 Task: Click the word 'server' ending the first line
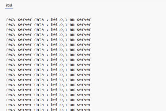84,19
